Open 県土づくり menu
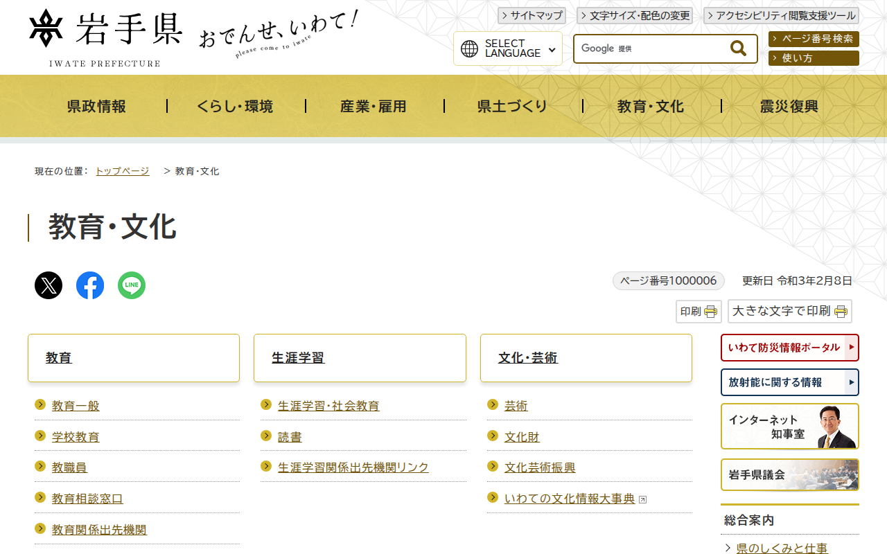The height and width of the screenshot is (554, 887). tap(513, 106)
